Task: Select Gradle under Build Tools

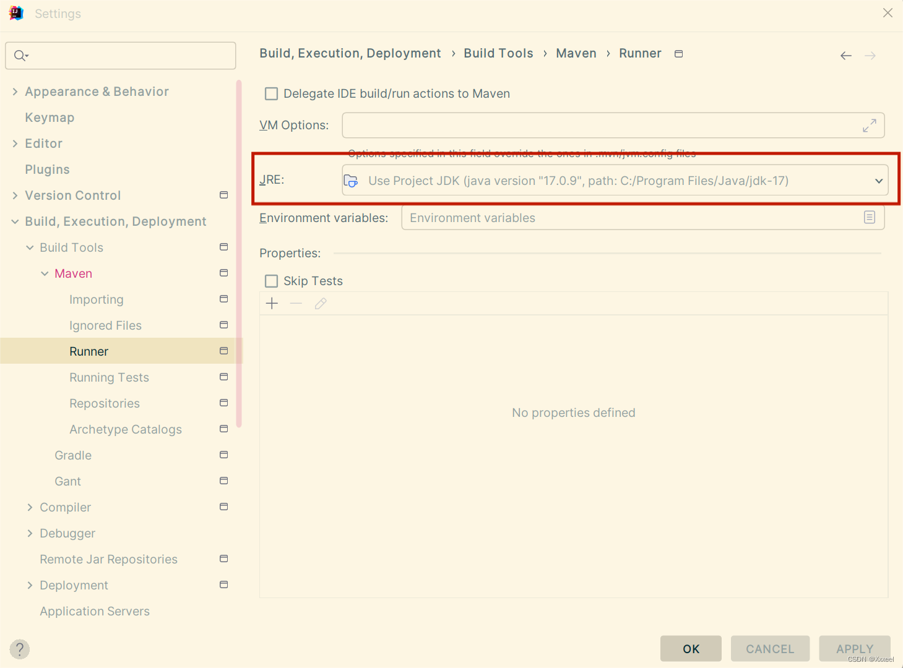Action: tap(73, 455)
